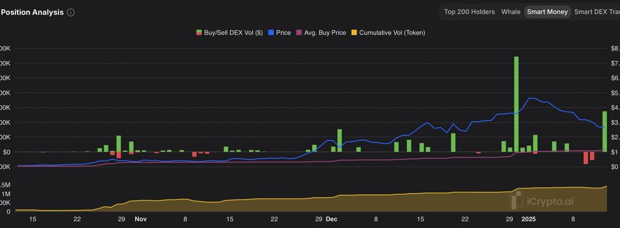Click the largest red sell bar in January
This screenshot has height=228, width=620.
pyautogui.click(x=586, y=158)
